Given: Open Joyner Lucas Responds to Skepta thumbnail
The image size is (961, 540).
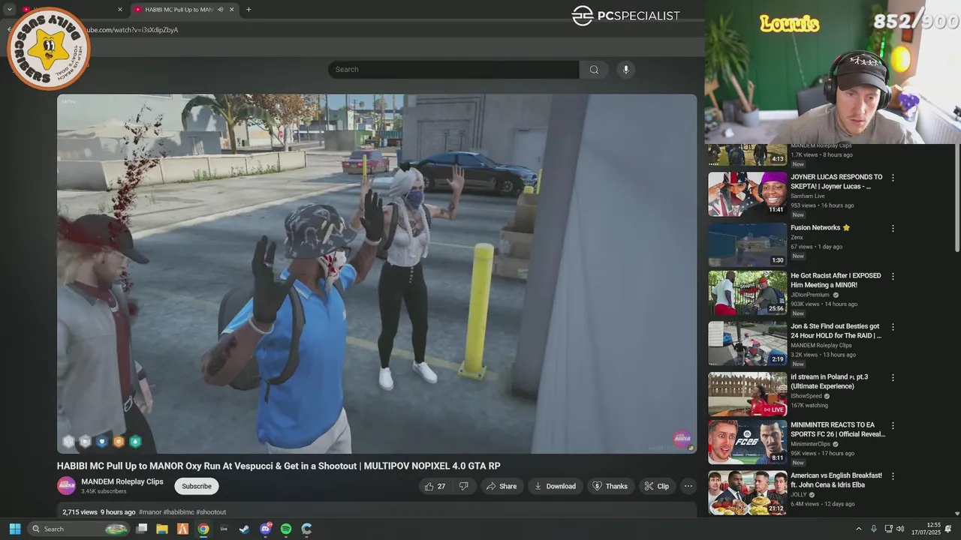Looking at the screenshot, I should tap(748, 194).
